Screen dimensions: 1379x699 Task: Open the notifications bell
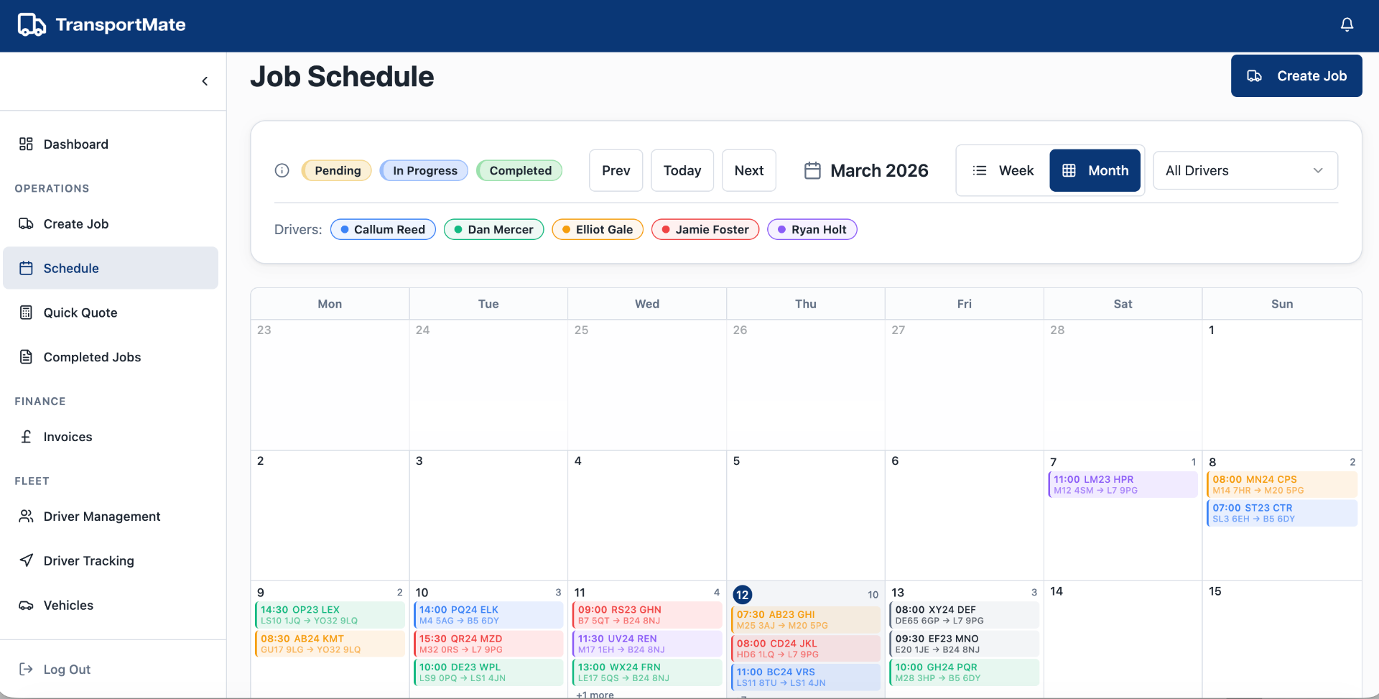[1347, 24]
